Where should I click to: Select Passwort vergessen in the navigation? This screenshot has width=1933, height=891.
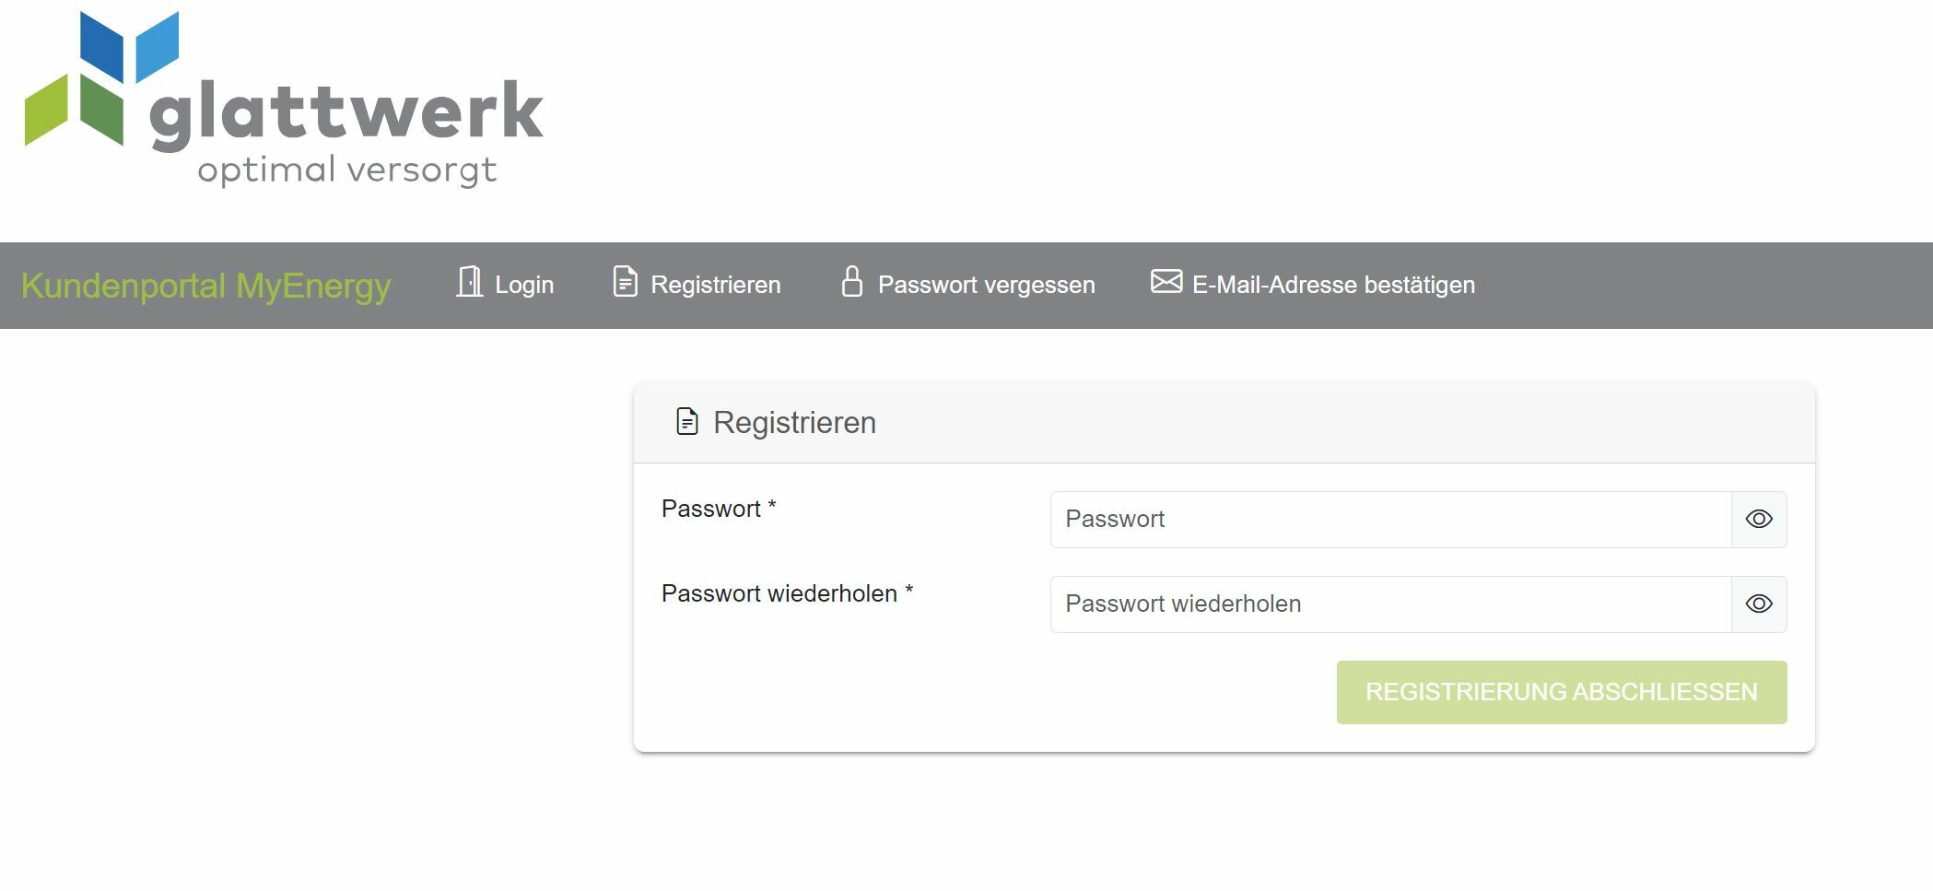(986, 286)
